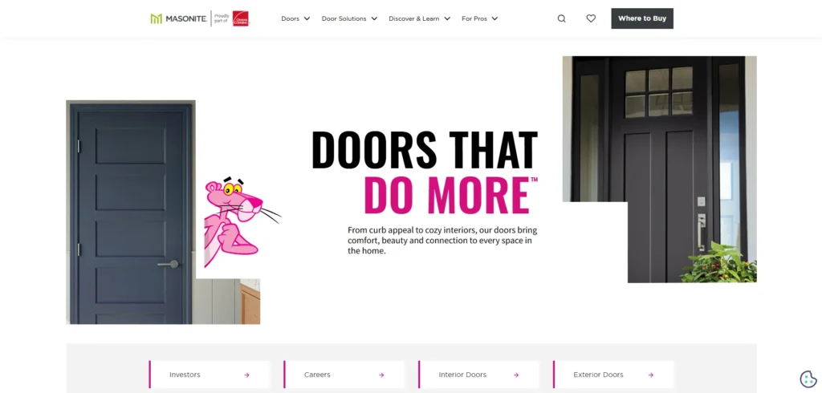Click the arrow in the Exterior Doors card
Screen dimensions: 822x393
(650, 375)
